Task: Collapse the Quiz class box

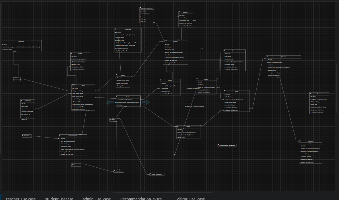Action: pyautogui.click(x=225, y=91)
